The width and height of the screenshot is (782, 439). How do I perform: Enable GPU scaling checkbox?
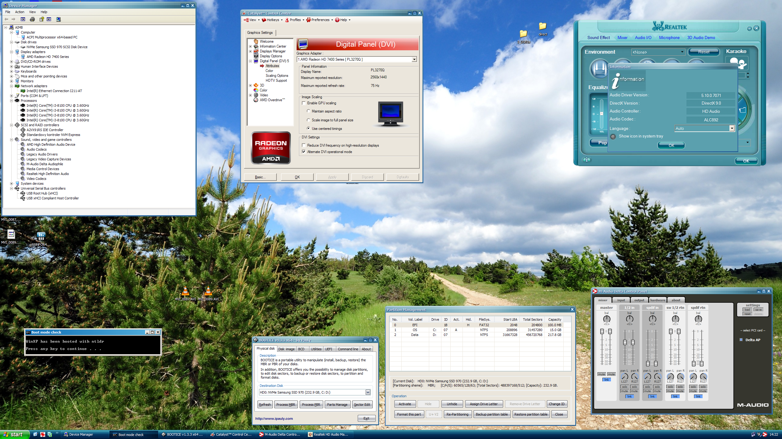tap(304, 103)
